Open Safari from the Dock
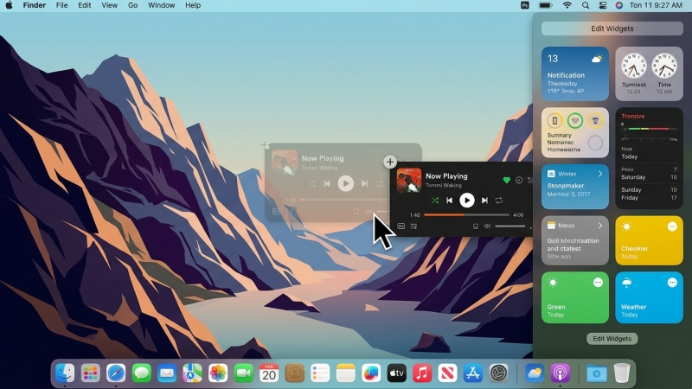This screenshot has height=389, width=692. point(116,373)
